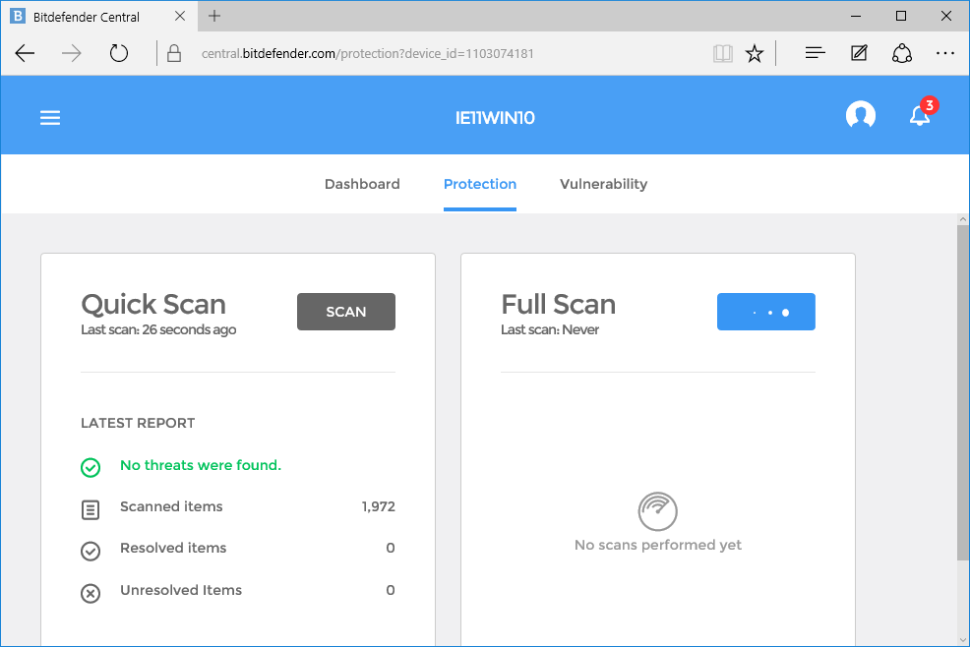Click the Unresolved Items label

pyautogui.click(x=181, y=590)
